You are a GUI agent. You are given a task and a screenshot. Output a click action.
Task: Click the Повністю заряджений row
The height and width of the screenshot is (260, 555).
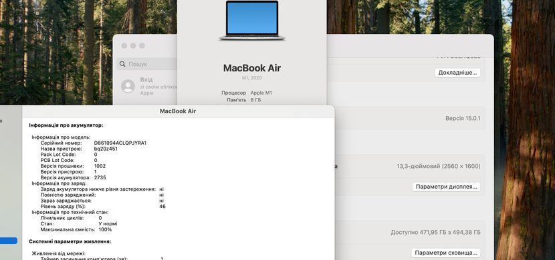[102, 195]
